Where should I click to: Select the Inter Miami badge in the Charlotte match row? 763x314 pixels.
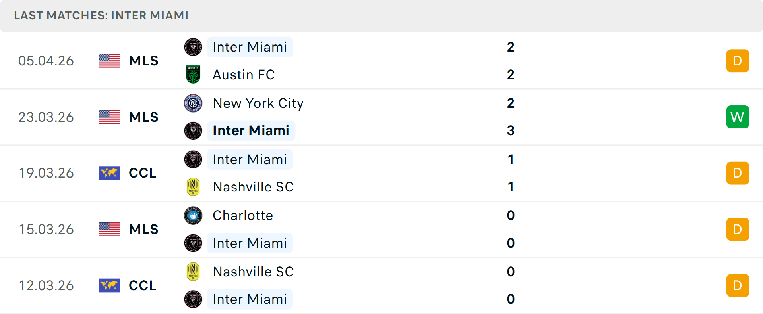click(193, 243)
